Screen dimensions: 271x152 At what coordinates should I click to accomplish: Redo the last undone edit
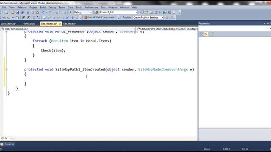[x=50, y=12]
